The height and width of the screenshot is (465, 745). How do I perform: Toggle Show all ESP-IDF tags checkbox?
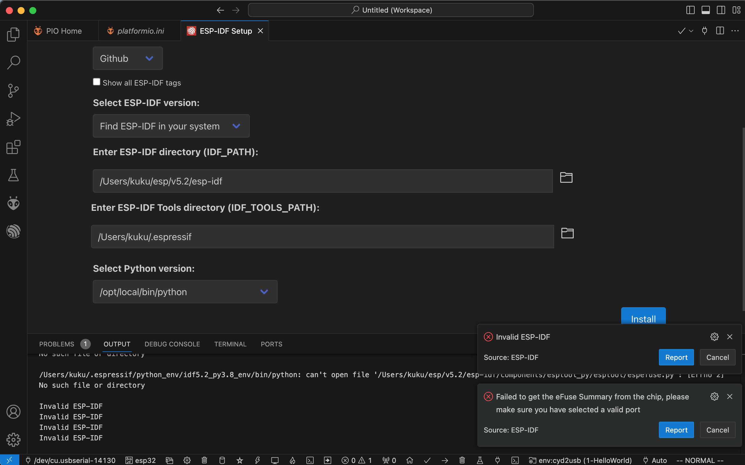[x=97, y=82]
